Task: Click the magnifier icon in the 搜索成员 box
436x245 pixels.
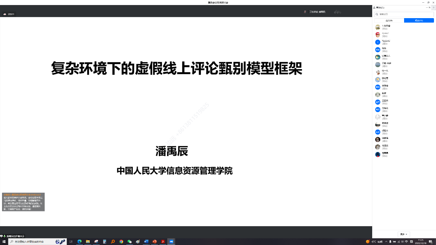Action: click(377, 14)
